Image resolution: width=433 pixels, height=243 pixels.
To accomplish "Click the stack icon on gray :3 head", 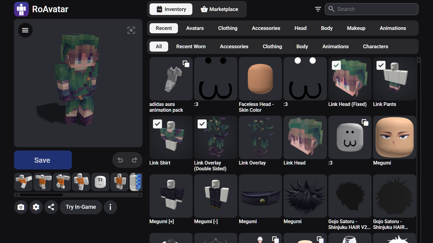I will pyautogui.click(x=365, y=122).
